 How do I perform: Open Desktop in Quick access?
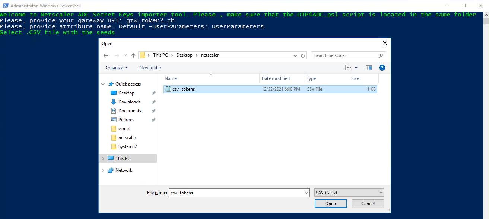coord(126,93)
